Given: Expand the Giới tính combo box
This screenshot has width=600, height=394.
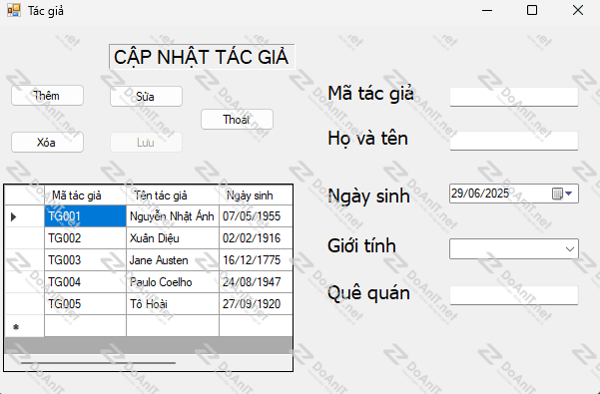Looking at the screenshot, I should (x=514, y=248).
